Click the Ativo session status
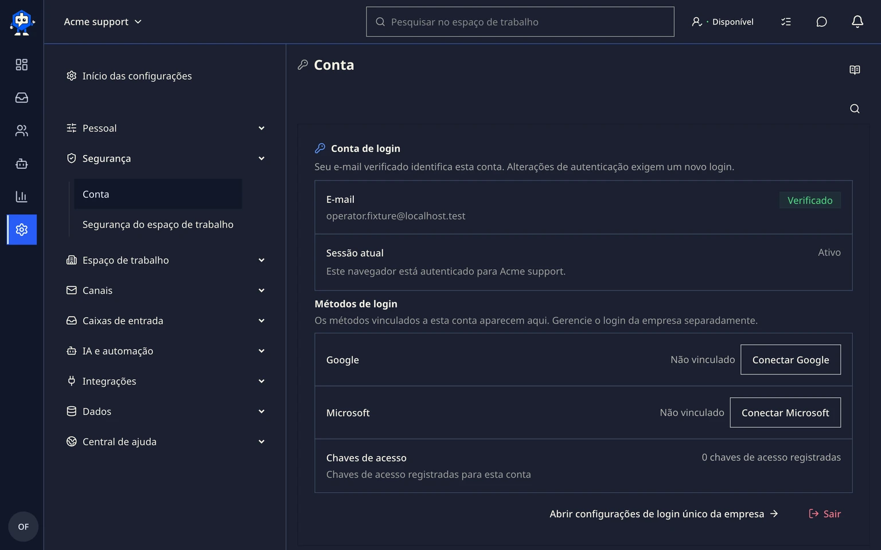 tap(829, 253)
